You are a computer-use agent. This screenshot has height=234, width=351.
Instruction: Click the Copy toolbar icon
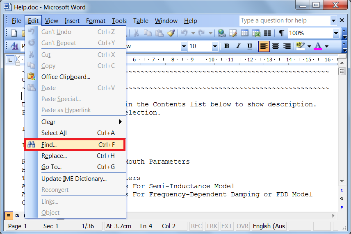(x=148, y=33)
